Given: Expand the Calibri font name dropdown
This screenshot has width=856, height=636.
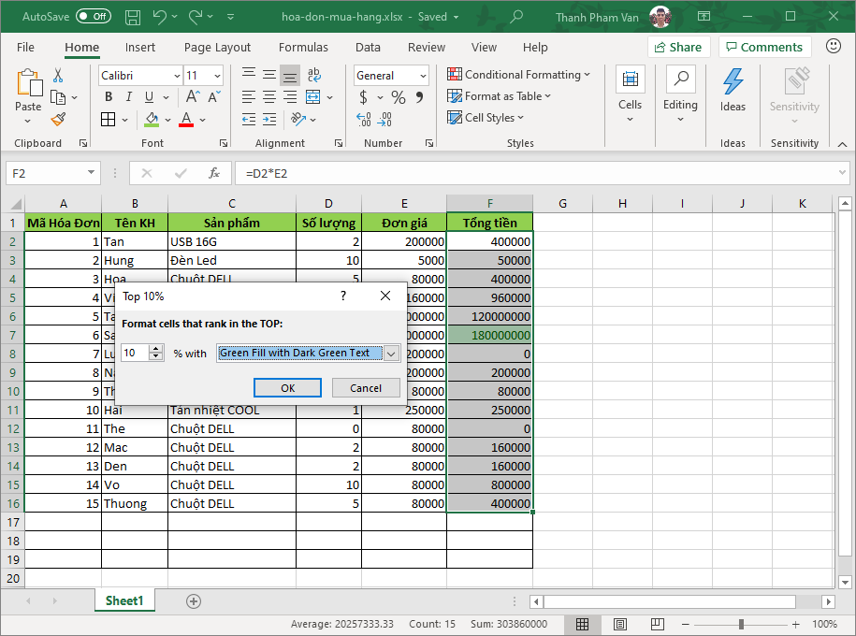Looking at the screenshot, I should tap(177, 76).
